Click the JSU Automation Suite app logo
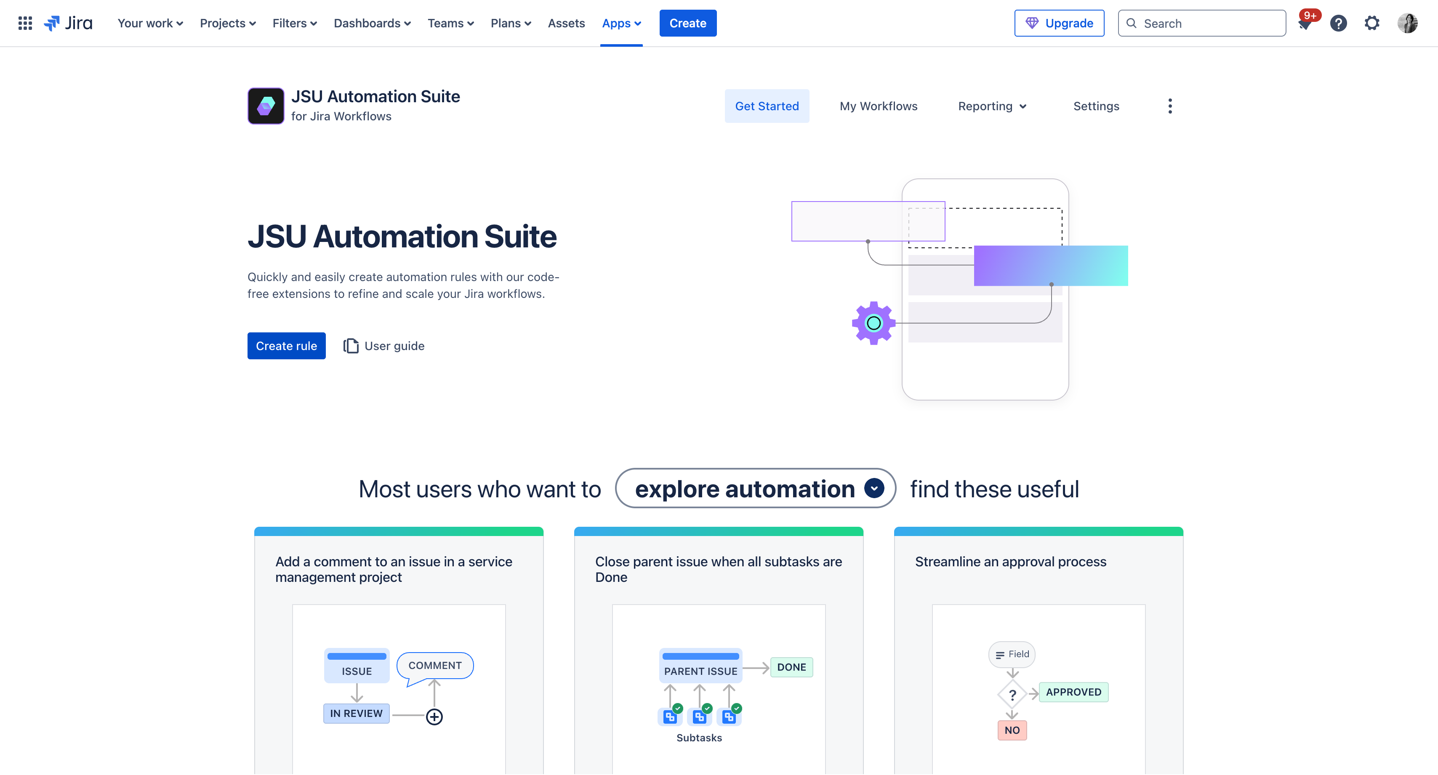 coord(266,106)
